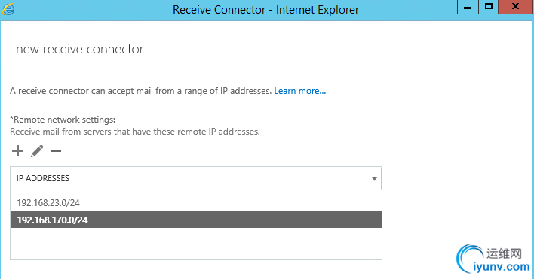This screenshot has width=534, height=279.
Task: Select the highlighted 192.168.170.0/24 row
Action: (x=196, y=220)
